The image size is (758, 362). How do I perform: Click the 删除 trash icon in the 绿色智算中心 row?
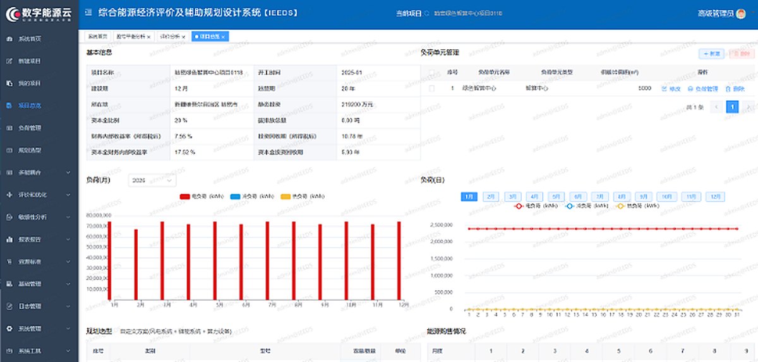tap(728, 89)
